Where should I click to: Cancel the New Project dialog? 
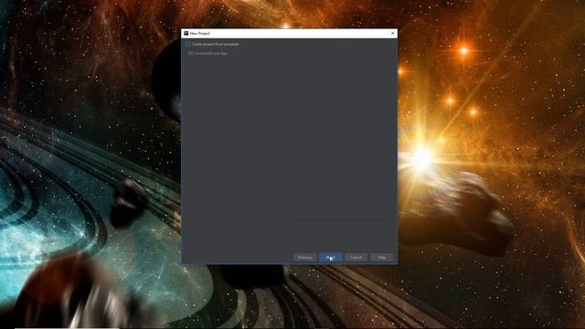coord(356,258)
